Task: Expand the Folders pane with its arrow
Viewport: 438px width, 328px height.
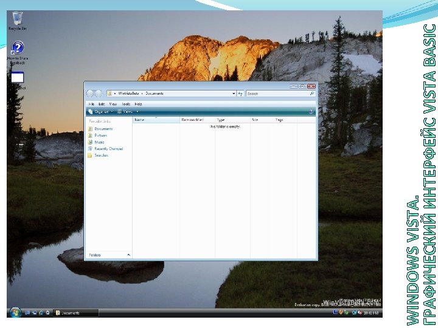Action: click(x=128, y=255)
